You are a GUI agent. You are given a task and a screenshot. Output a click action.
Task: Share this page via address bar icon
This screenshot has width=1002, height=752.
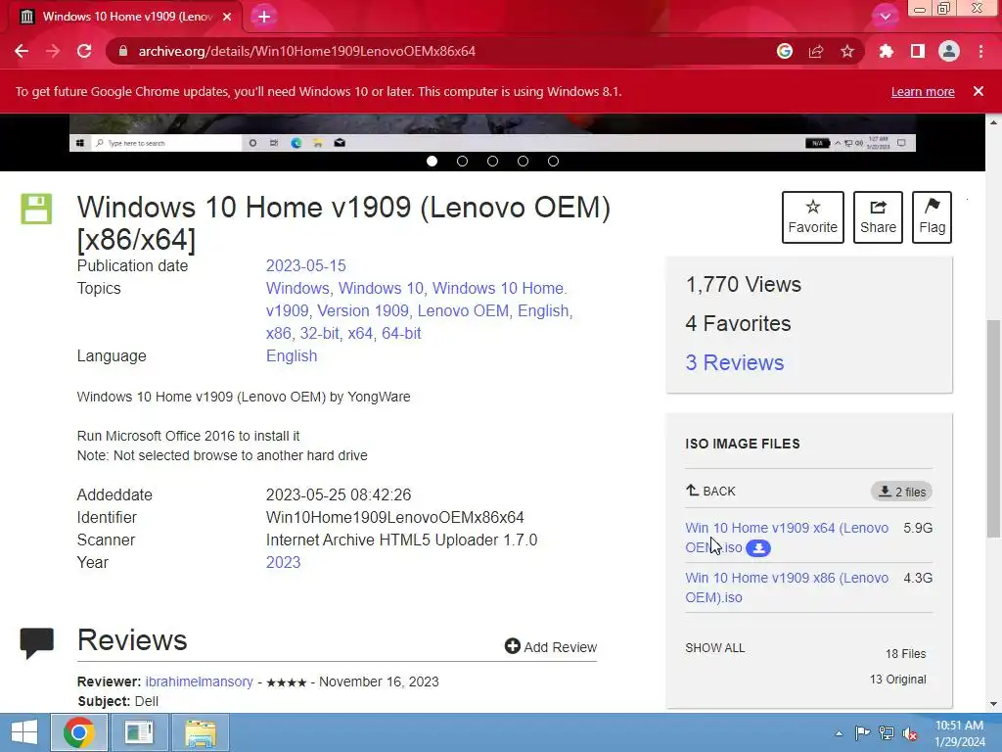tap(816, 51)
